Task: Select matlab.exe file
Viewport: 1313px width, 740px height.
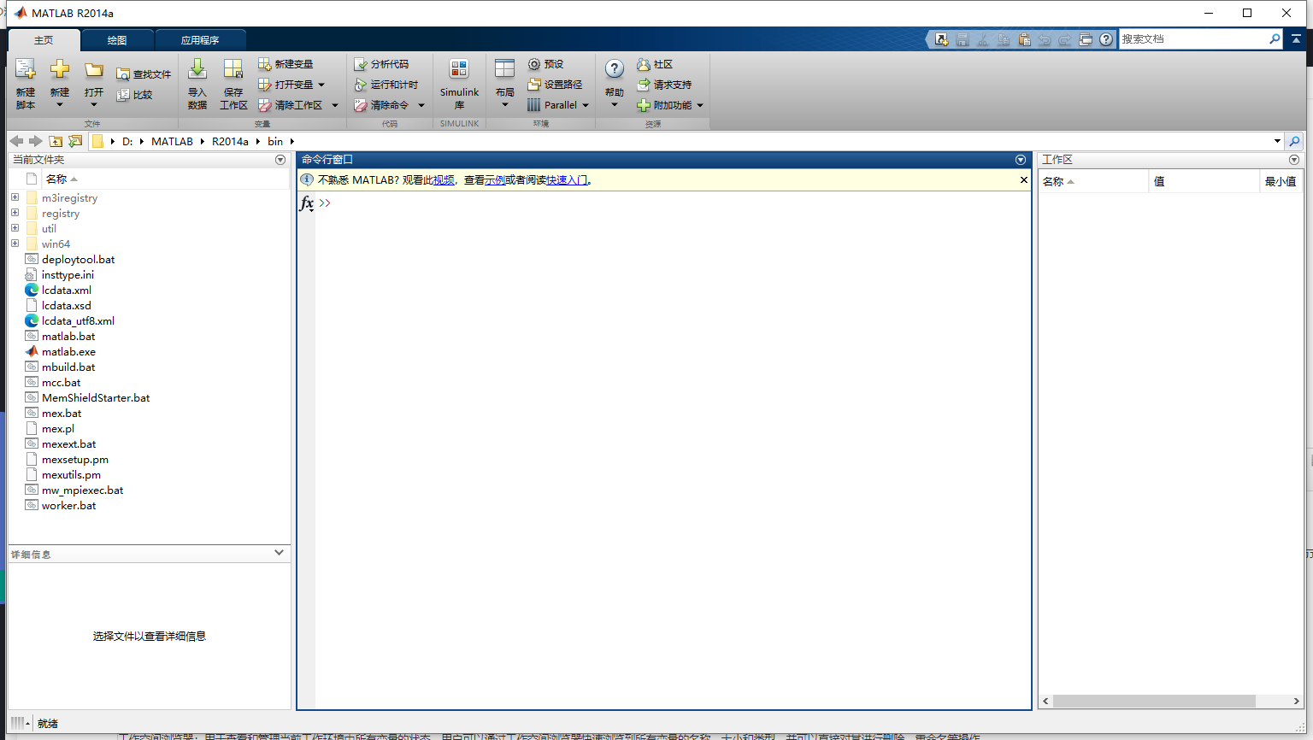Action: (x=68, y=352)
